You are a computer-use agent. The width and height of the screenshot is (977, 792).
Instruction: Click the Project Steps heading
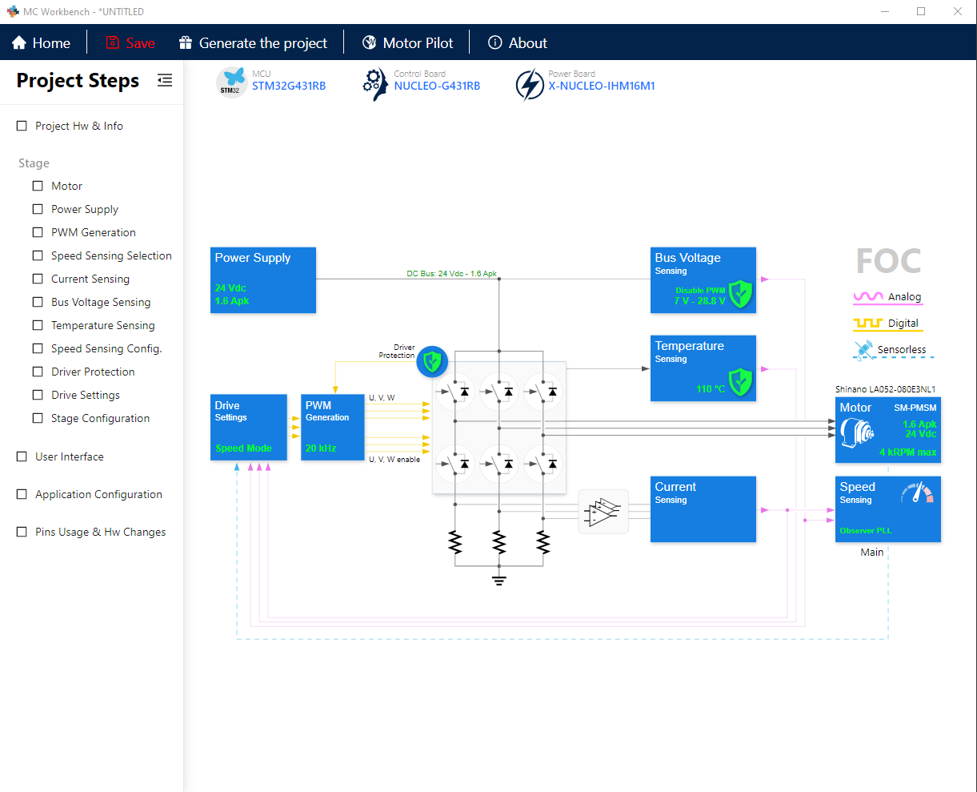tap(78, 81)
